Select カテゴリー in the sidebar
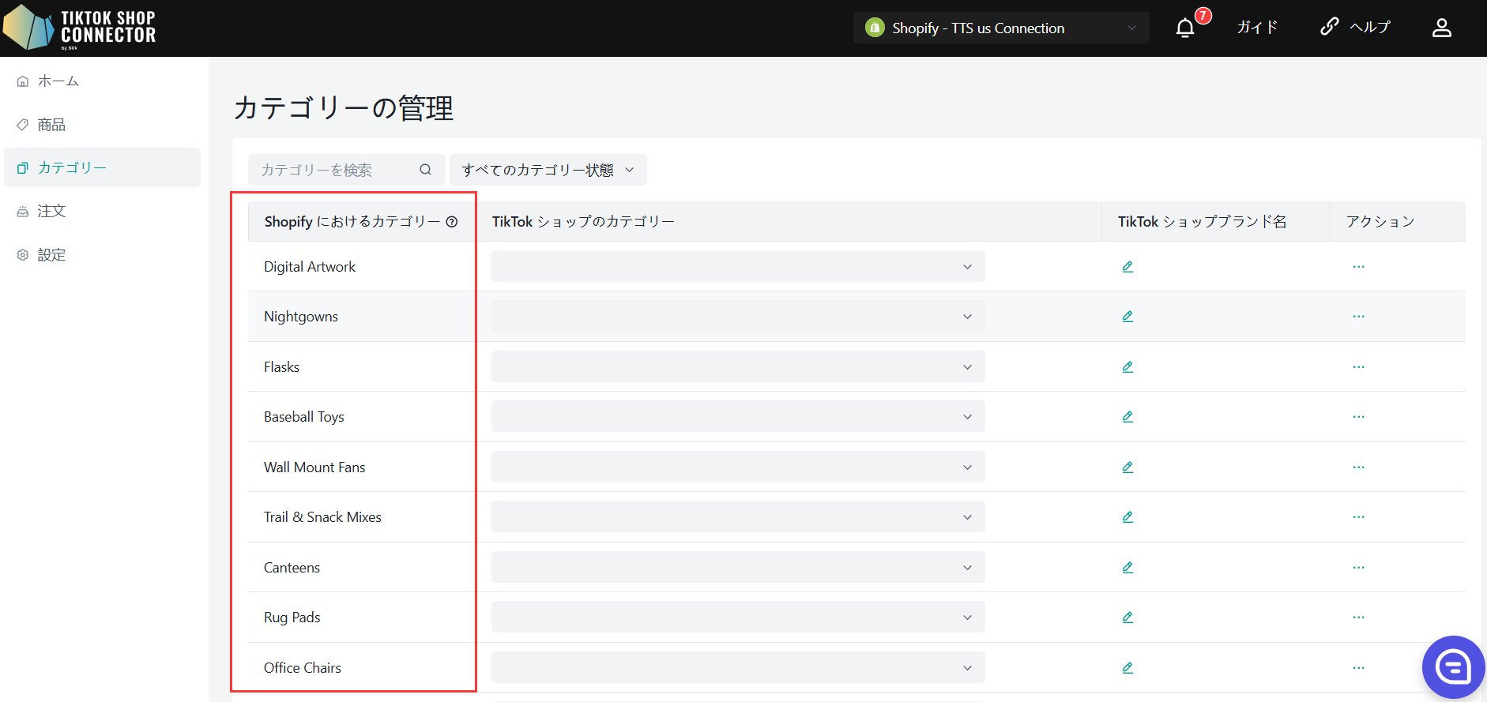Screen dimensions: 1487x702 [103, 167]
